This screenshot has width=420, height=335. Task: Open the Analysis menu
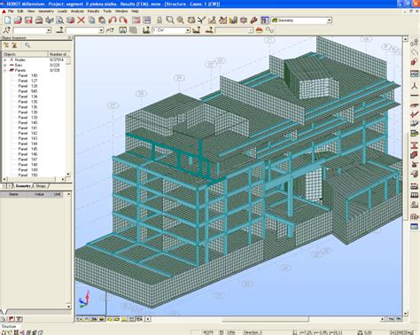(77, 12)
